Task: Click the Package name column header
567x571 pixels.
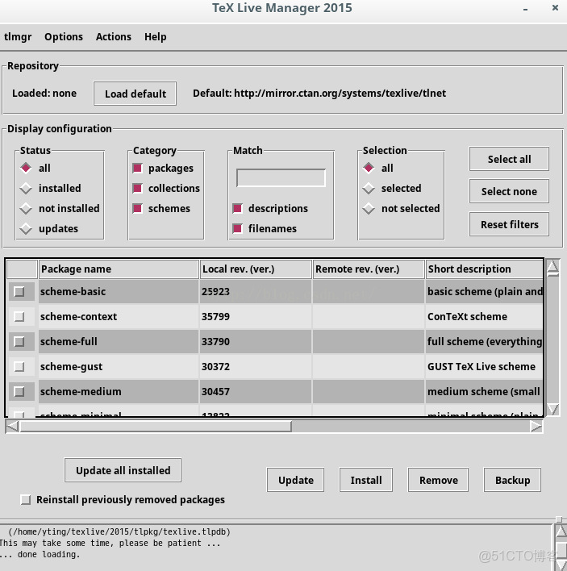Action: click(x=119, y=269)
